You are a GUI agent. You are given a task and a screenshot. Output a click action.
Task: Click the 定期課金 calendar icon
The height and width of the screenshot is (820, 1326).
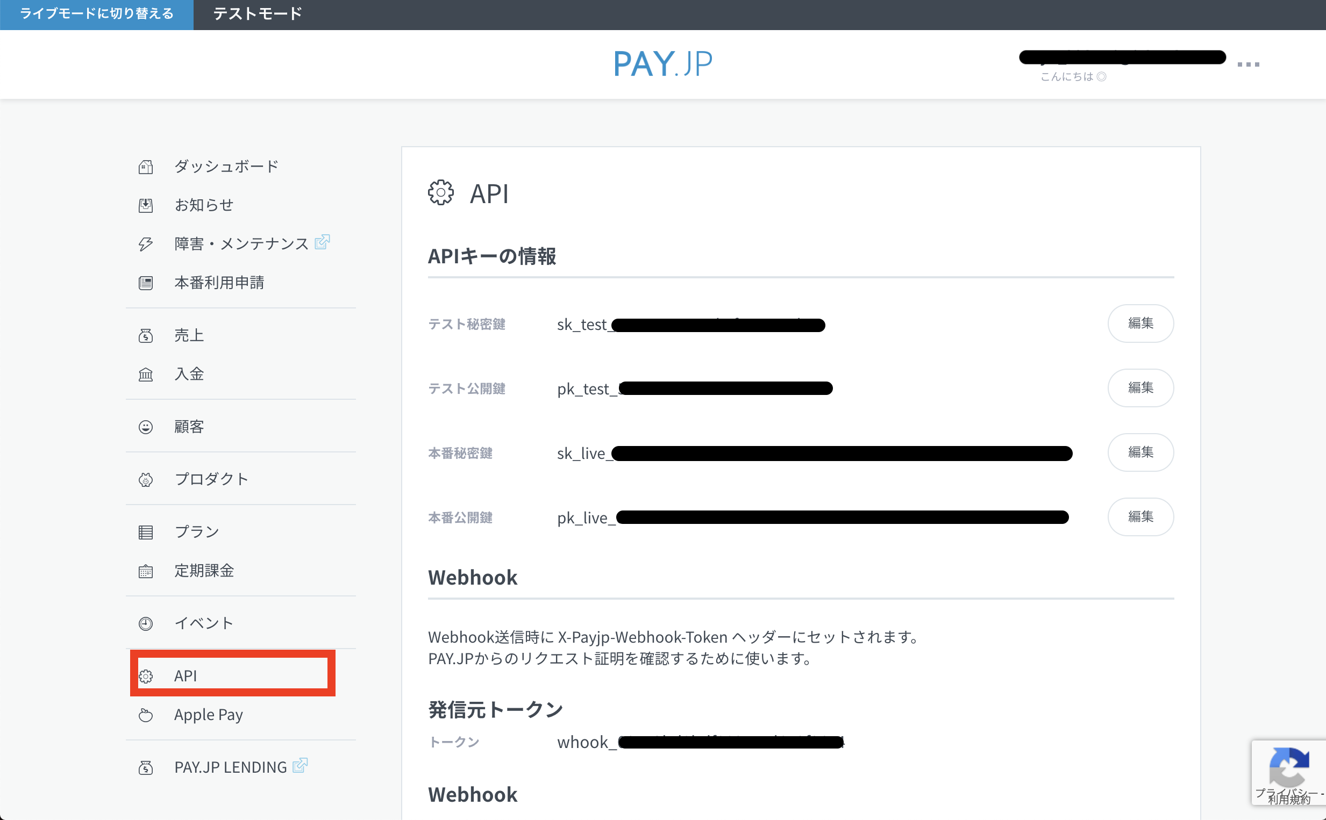(x=145, y=571)
